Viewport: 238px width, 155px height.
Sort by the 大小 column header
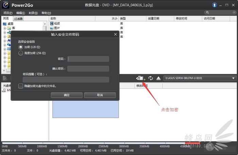(107, 18)
